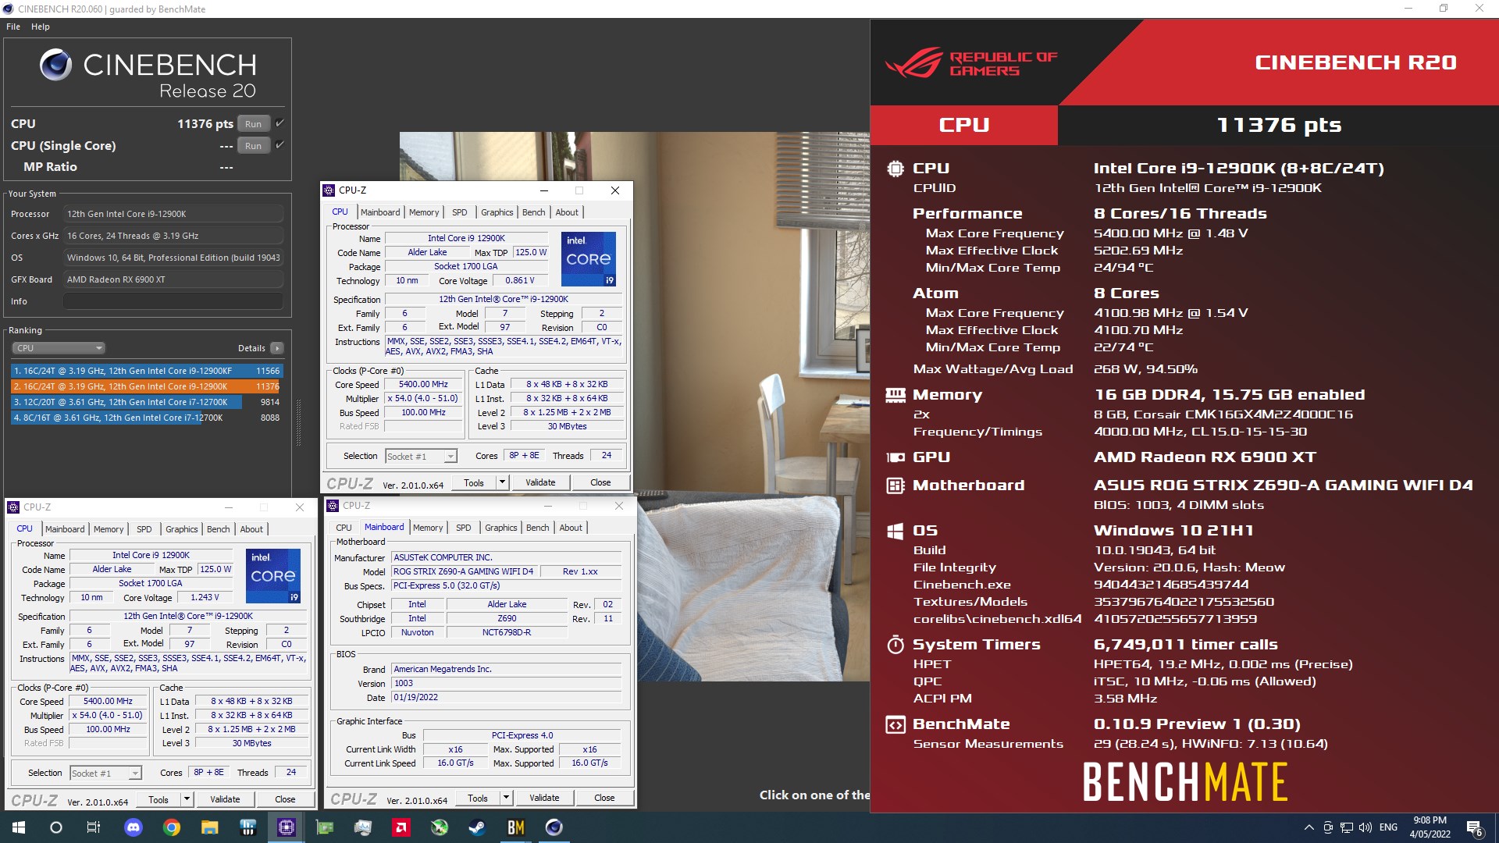Open Socket #1 dropdown in top CPU-Z window
The image size is (1499, 843).
pyautogui.click(x=421, y=457)
